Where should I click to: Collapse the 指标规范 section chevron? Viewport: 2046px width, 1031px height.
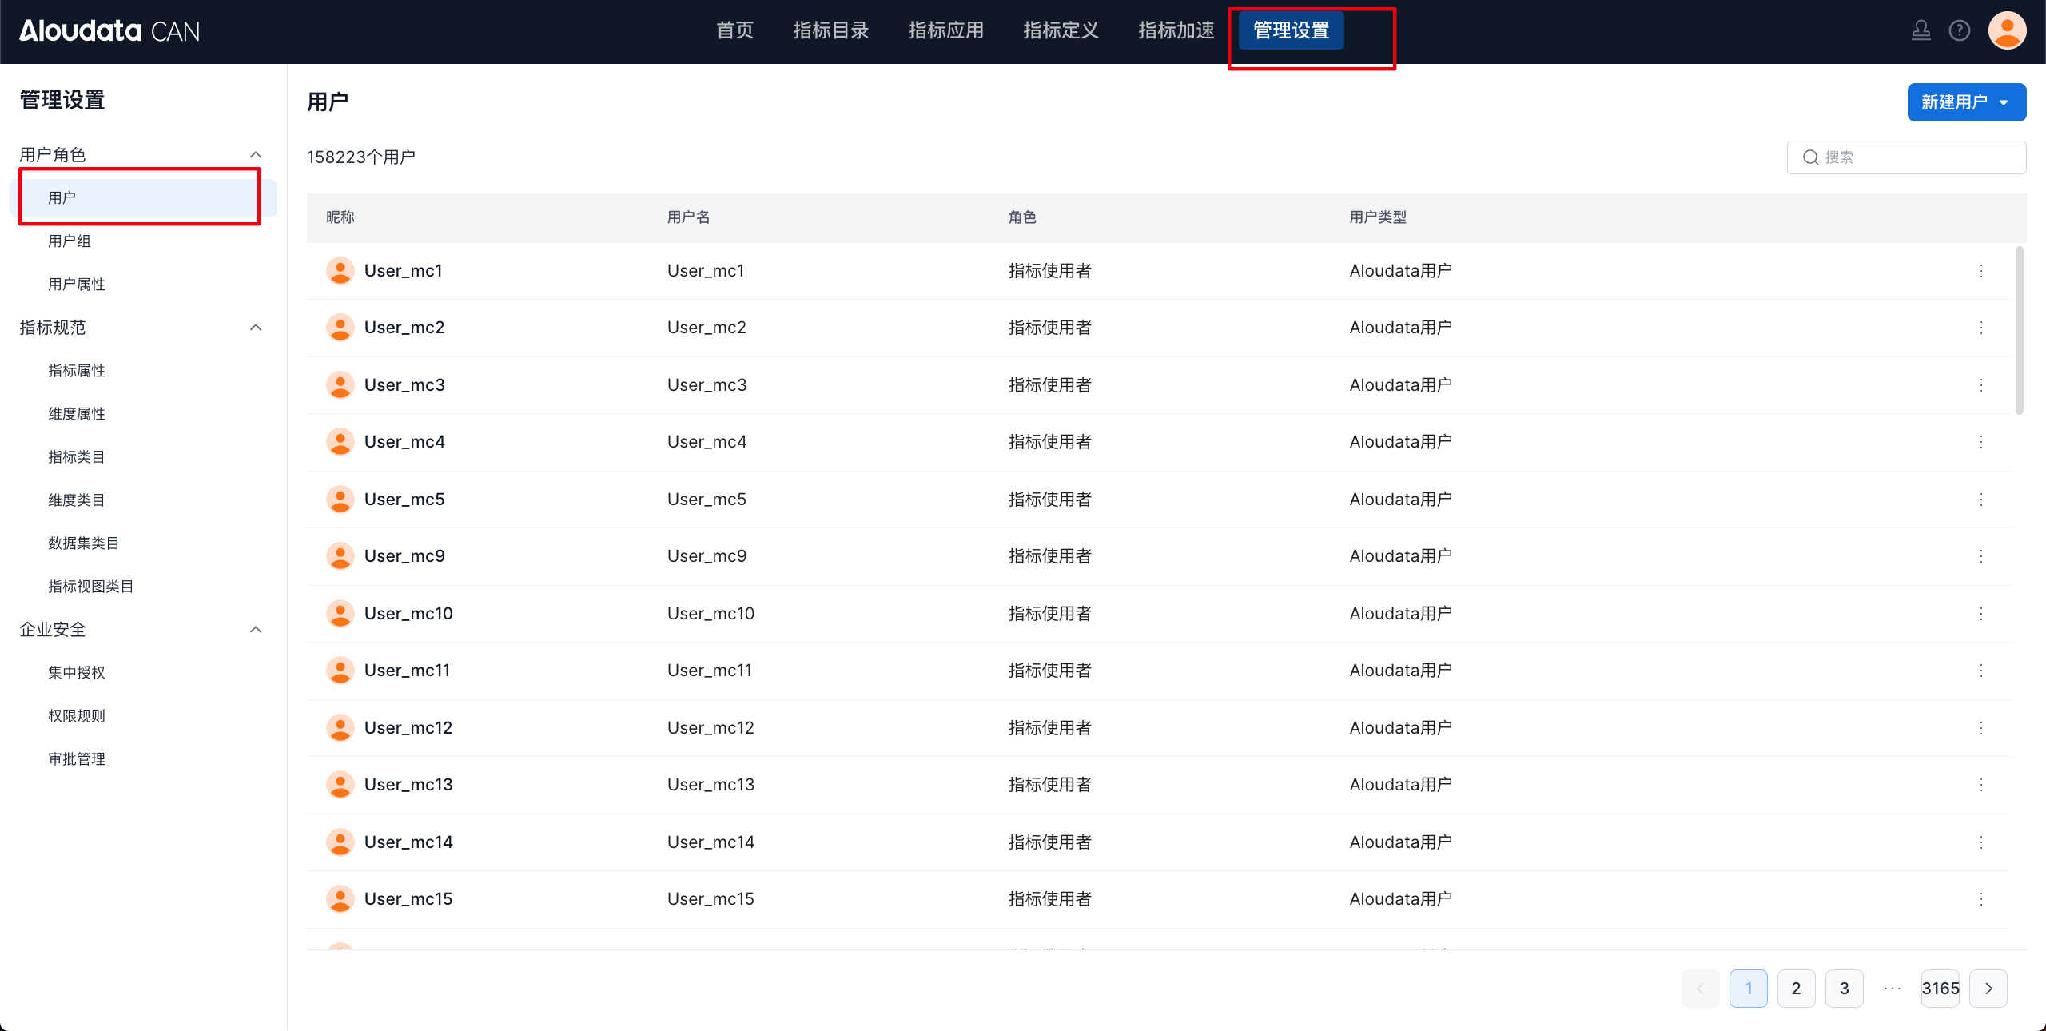point(256,328)
